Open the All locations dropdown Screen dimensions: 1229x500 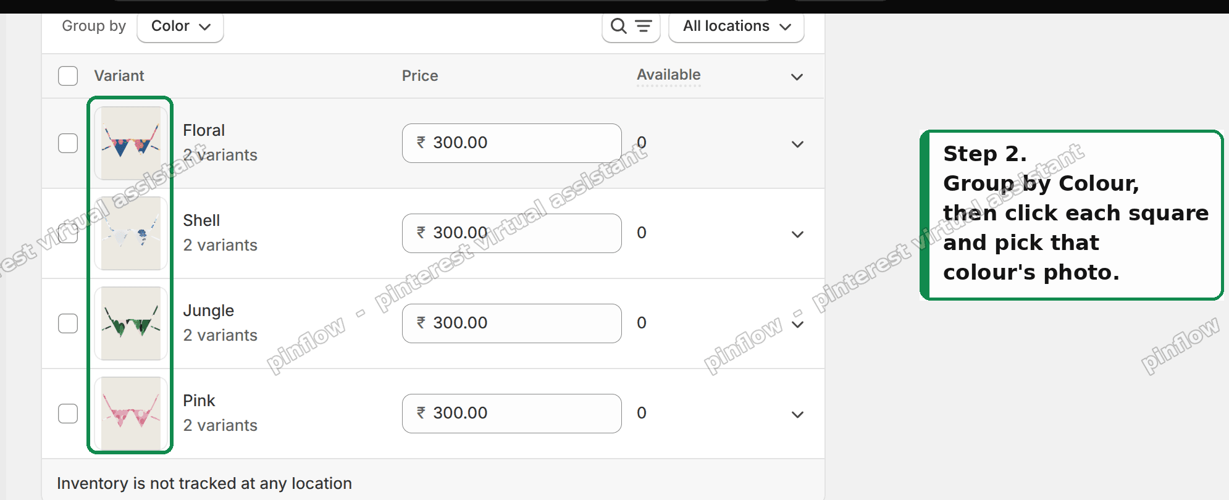(x=736, y=27)
